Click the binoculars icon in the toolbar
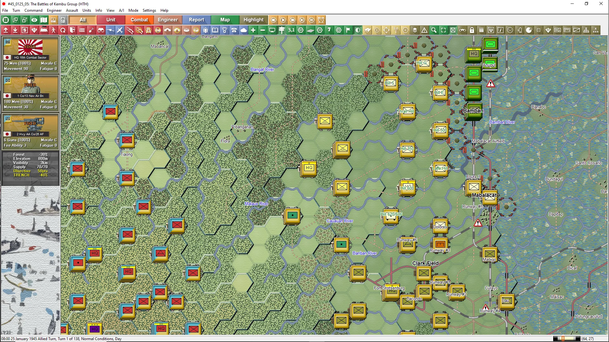The width and height of the screenshot is (609, 342). click(x=101, y=30)
